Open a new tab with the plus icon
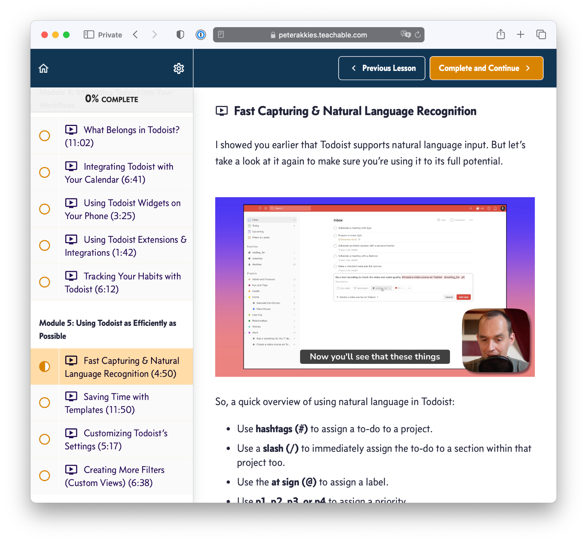The height and width of the screenshot is (543, 587). [x=521, y=35]
